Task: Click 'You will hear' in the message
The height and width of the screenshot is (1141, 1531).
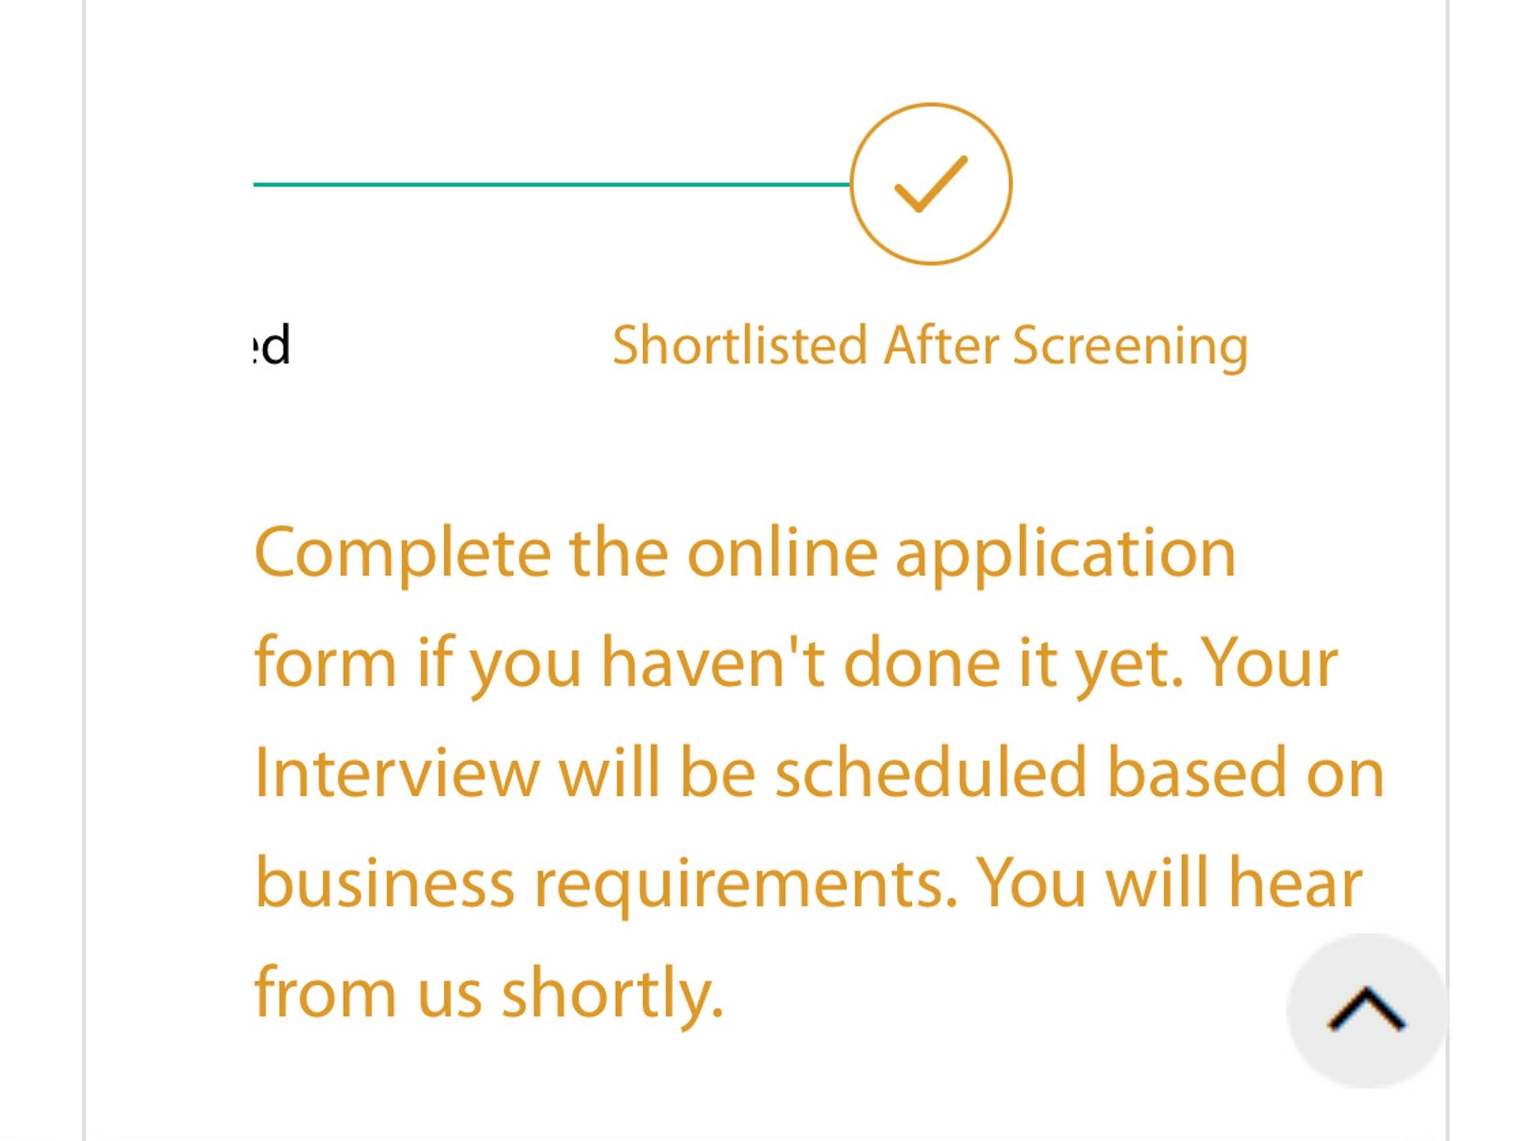Action: pos(1169,882)
